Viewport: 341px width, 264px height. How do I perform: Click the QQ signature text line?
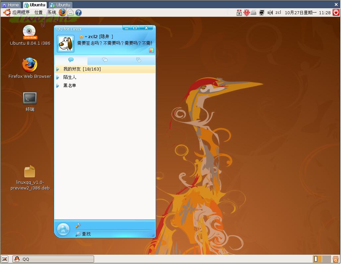pos(115,43)
